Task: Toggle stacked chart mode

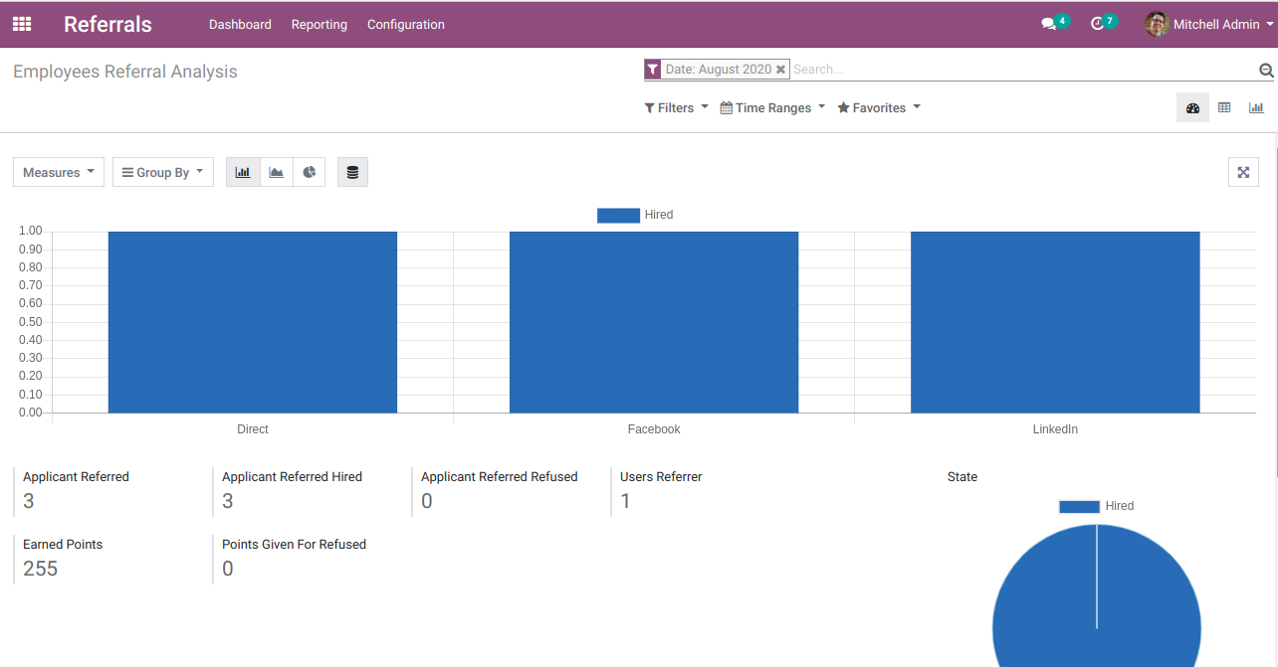Action: click(352, 172)
